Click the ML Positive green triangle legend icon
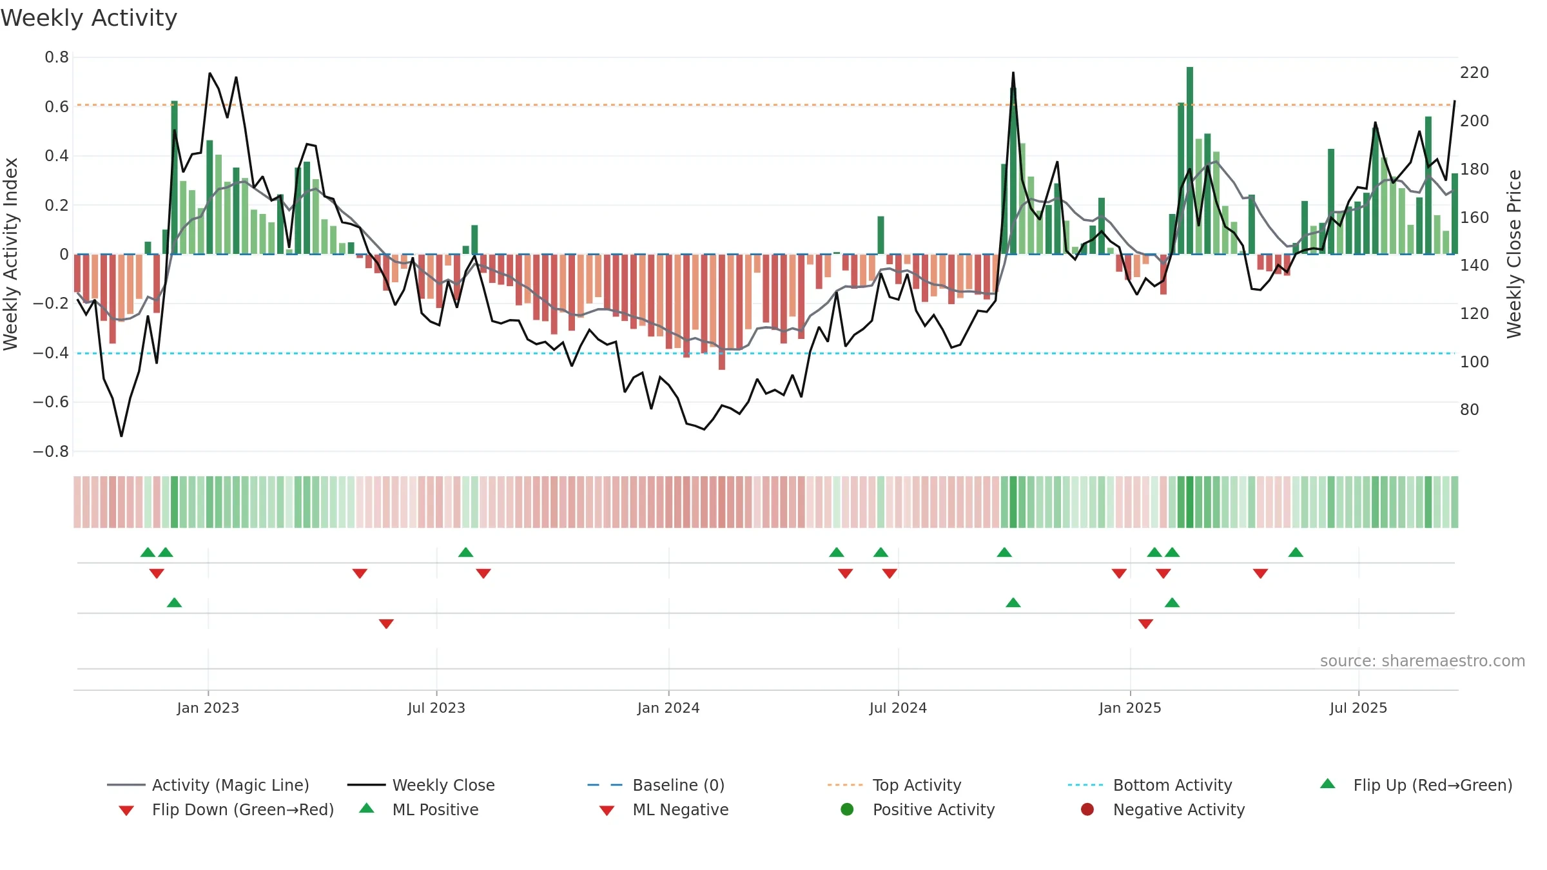The height and width of the screenshot is (870, 1547). [x=367, y=808]
